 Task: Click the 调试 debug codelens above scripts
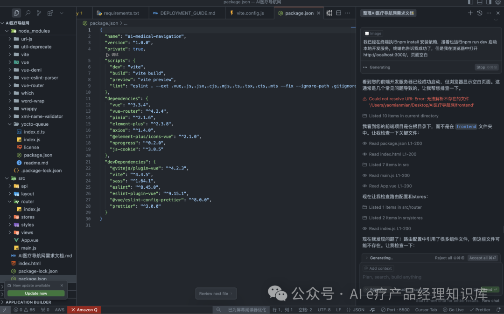pyautogui.click(x=112, y=55)
